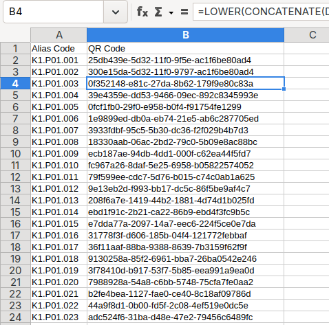The height and width of the screenshot is (325, 329).
Task: Select cell K1.P01.006
Action: pos(59,119)
